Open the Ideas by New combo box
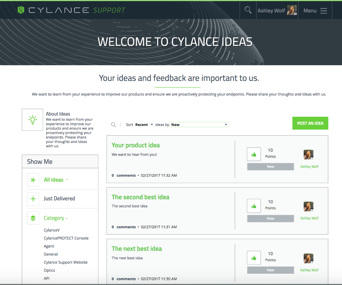The image size is (342, 285). click(199, 125)
